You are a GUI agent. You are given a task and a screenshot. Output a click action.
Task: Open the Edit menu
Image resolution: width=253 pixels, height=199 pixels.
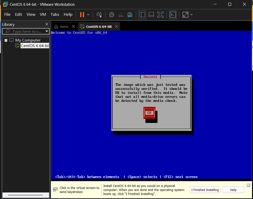18,15
